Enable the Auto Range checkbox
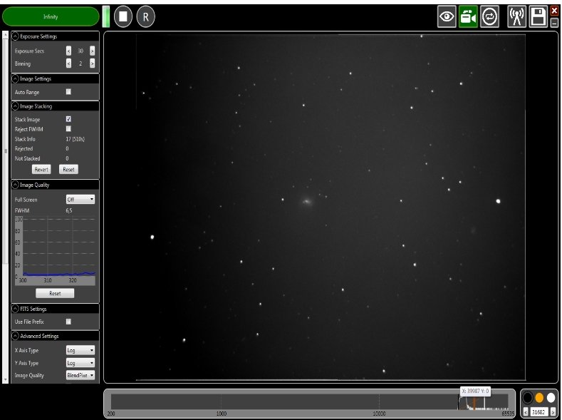562x420 pixels. [68, 92]
